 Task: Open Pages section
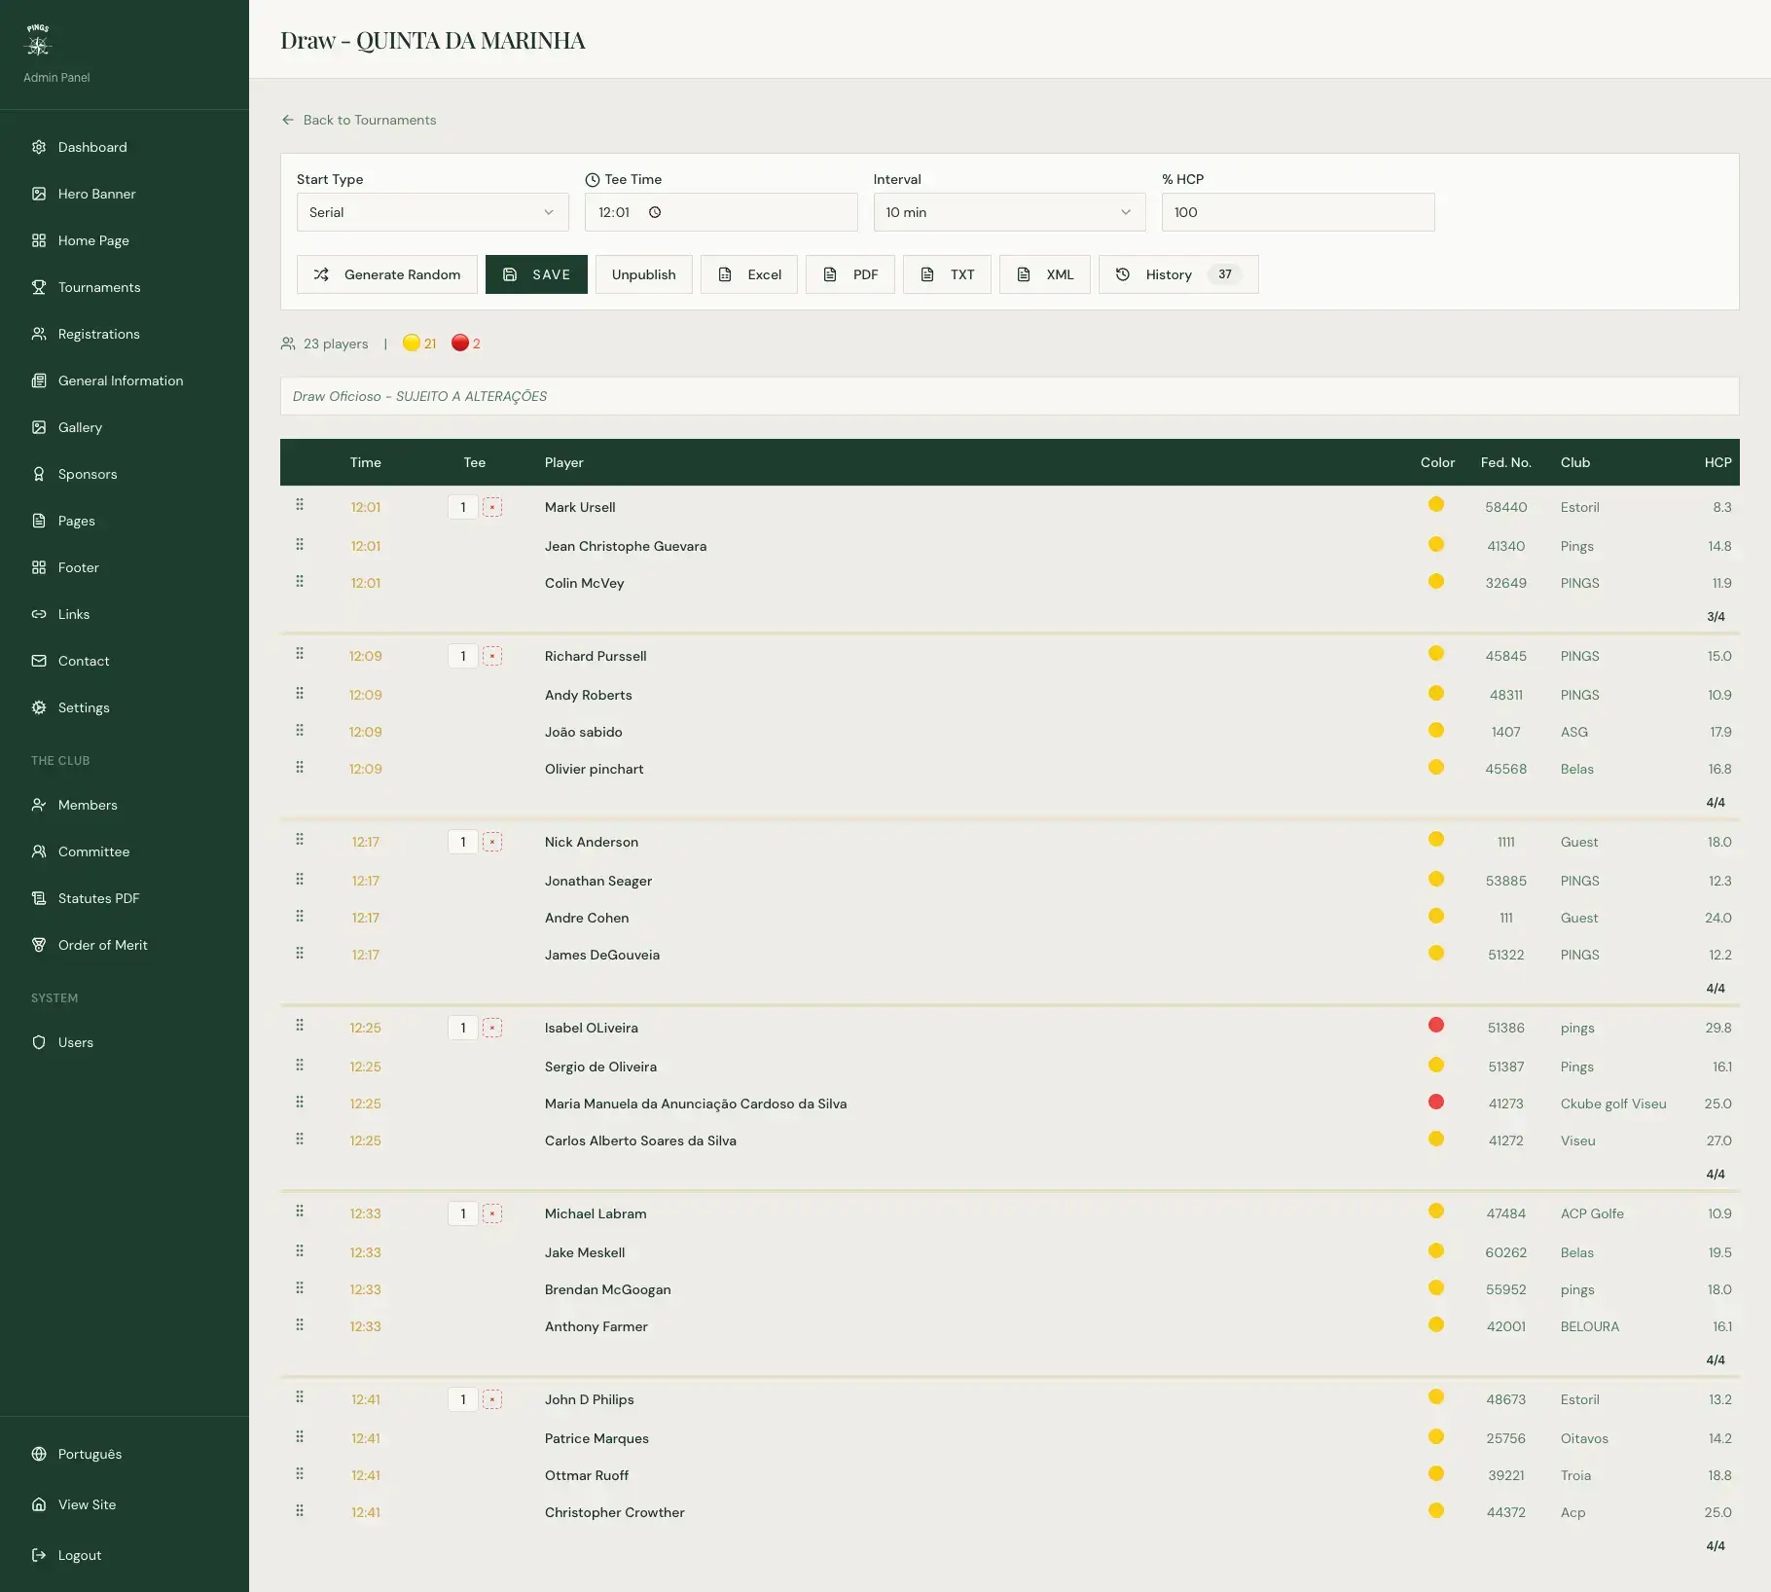(125, 521)
